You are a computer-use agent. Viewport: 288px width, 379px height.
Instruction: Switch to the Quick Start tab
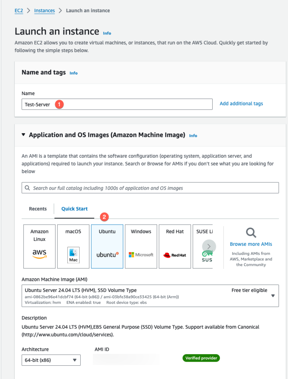(74, 209)
